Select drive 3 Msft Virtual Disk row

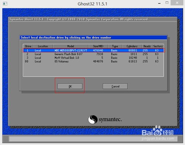(94, 58)
